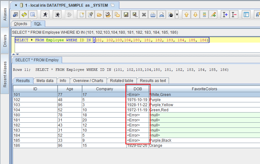Click the open file folder icon
This screenshot has height=164, width=260.
[99, 15]
